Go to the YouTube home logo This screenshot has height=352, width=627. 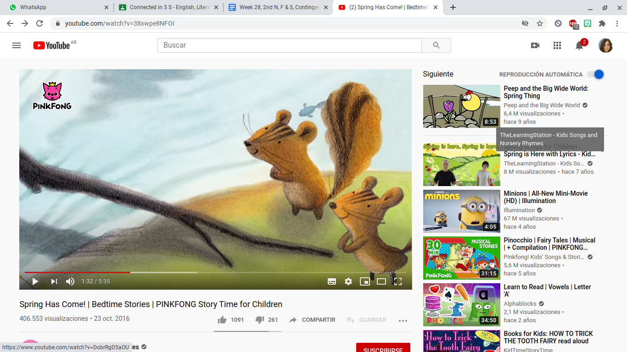(51, 45)
